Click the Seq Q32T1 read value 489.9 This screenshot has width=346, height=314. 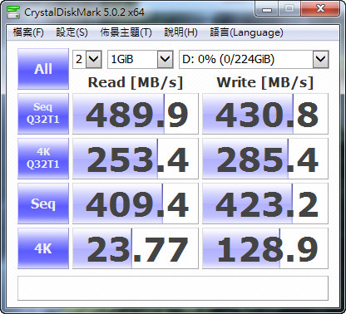136,114
